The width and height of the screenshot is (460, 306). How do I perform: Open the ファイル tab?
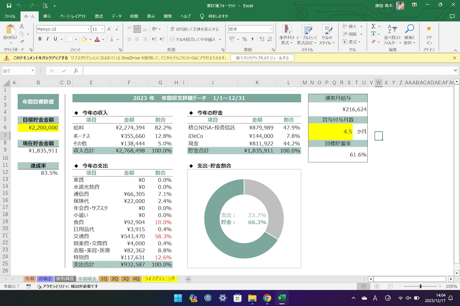click(10, 16)
